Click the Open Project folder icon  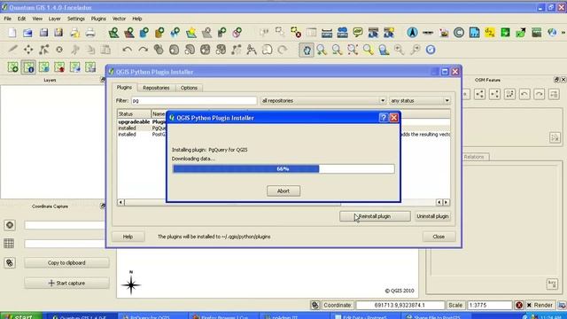pos(27,33)
